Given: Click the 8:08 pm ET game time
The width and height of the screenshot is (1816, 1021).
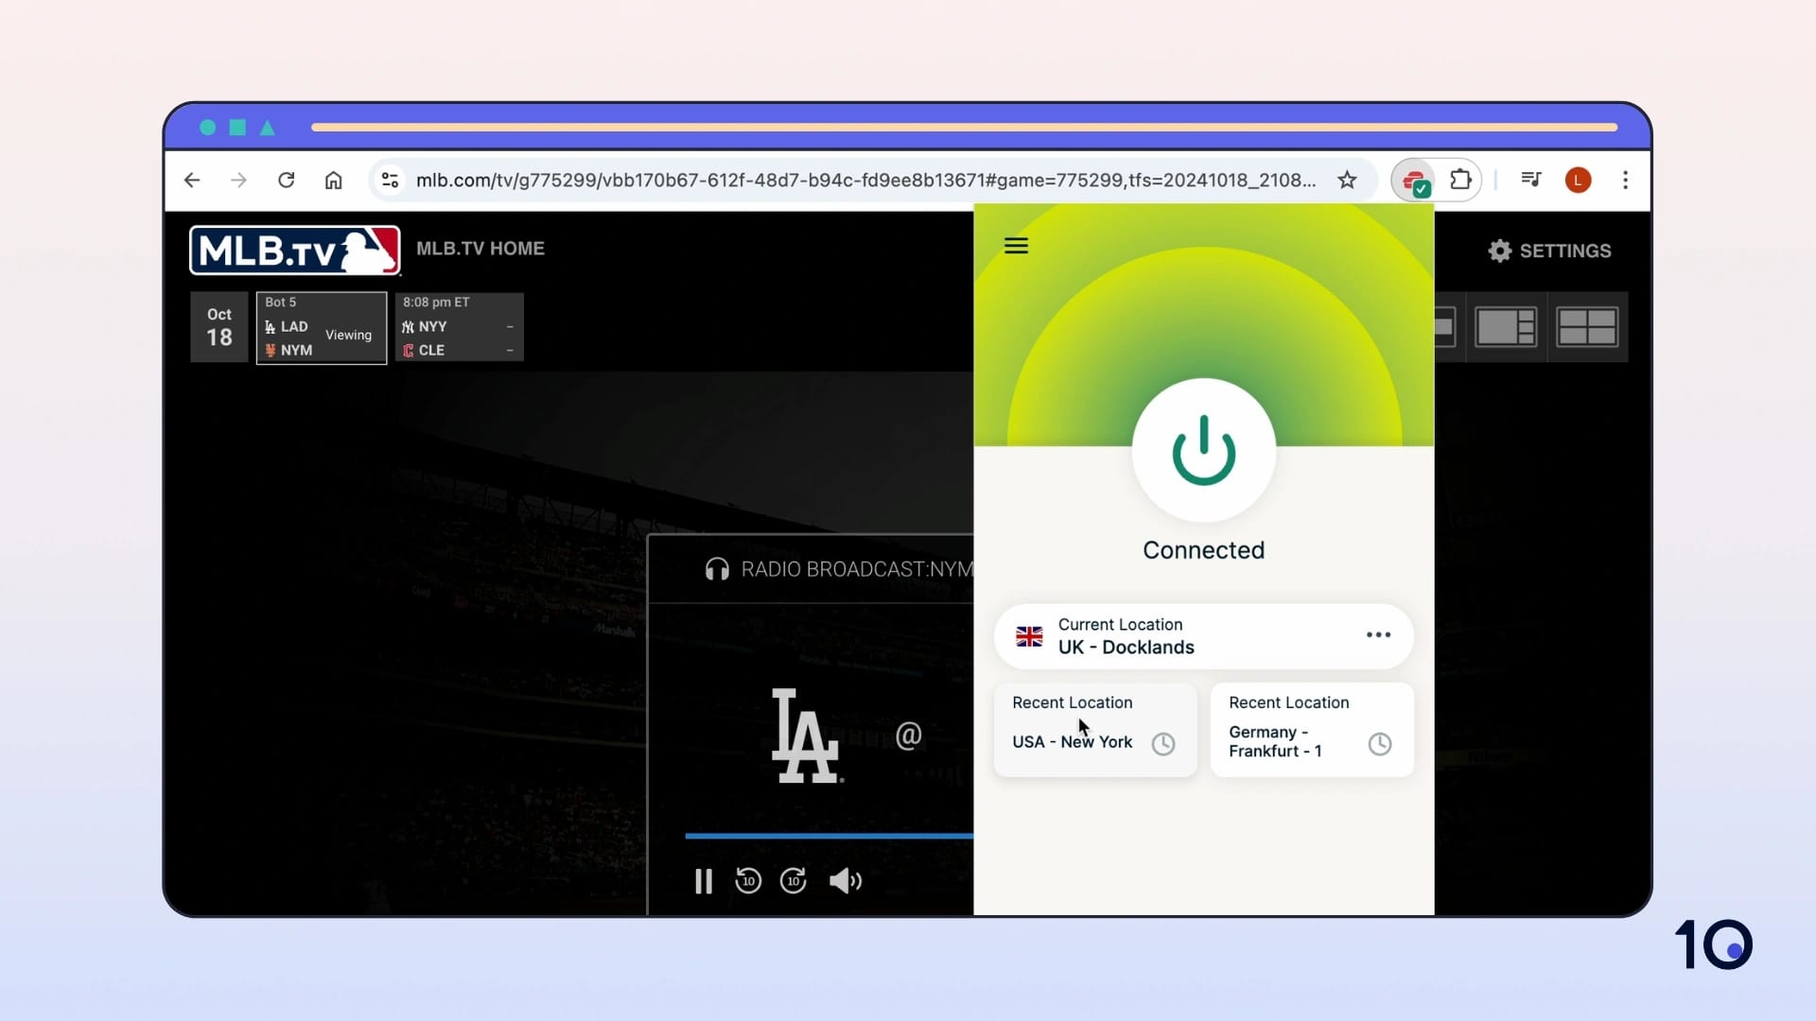Looking at the screenshot, I should pos(436,303).
